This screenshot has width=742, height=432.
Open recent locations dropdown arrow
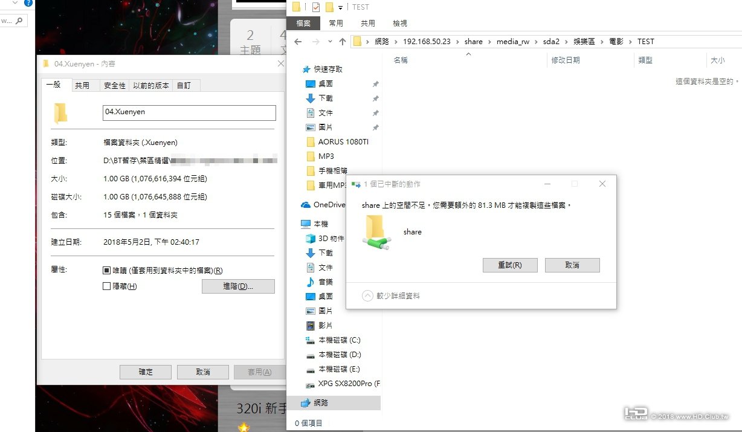330,42
